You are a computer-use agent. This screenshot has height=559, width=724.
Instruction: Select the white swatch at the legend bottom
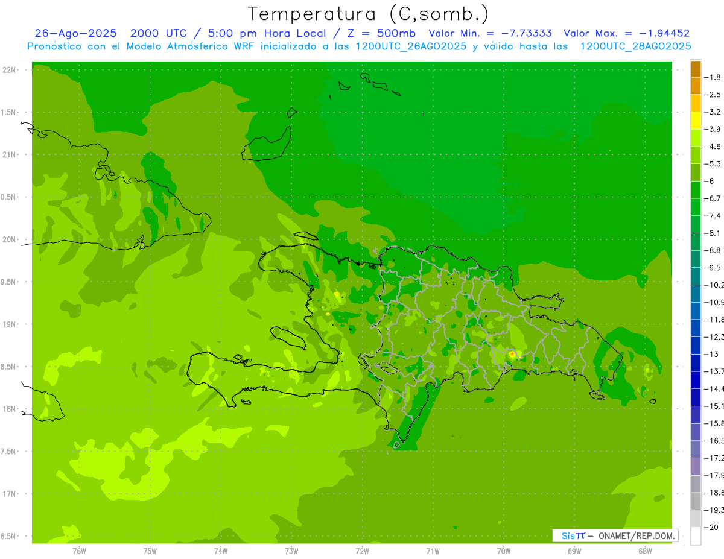click(x=696, y=536)
